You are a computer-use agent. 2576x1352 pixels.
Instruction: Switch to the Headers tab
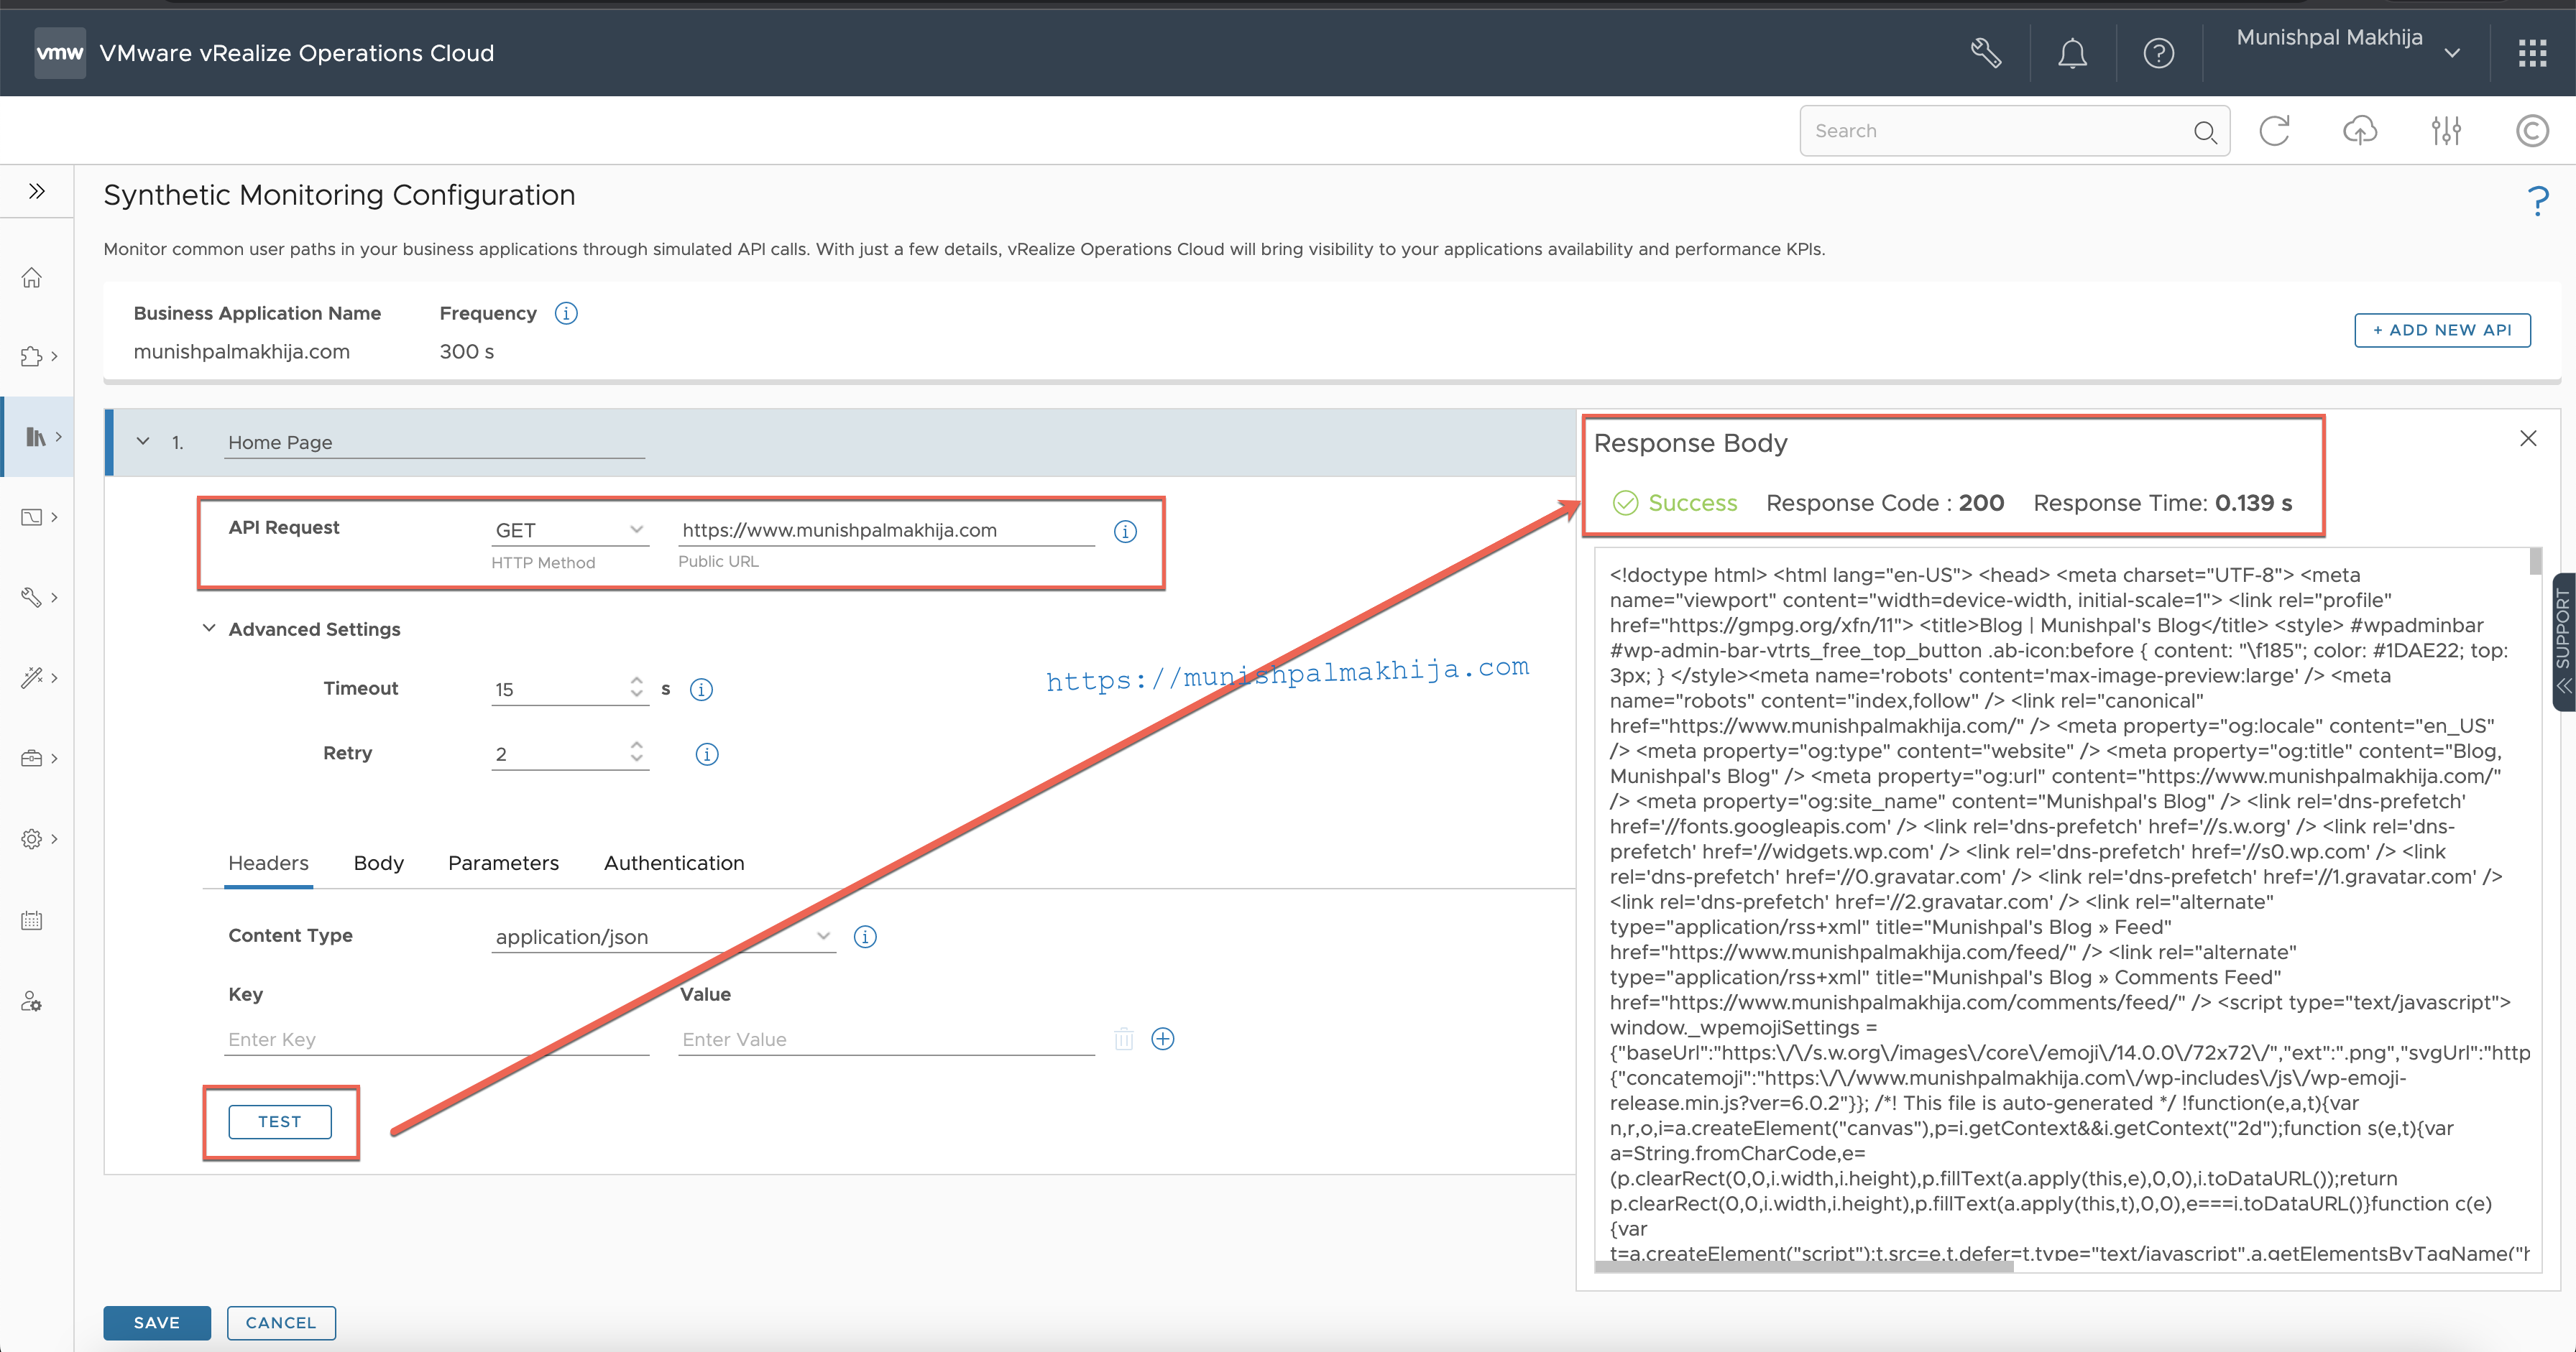click(268, 863)
